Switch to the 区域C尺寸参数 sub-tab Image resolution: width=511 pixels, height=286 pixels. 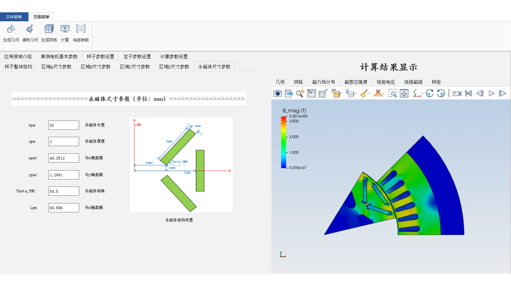(135, 66)
